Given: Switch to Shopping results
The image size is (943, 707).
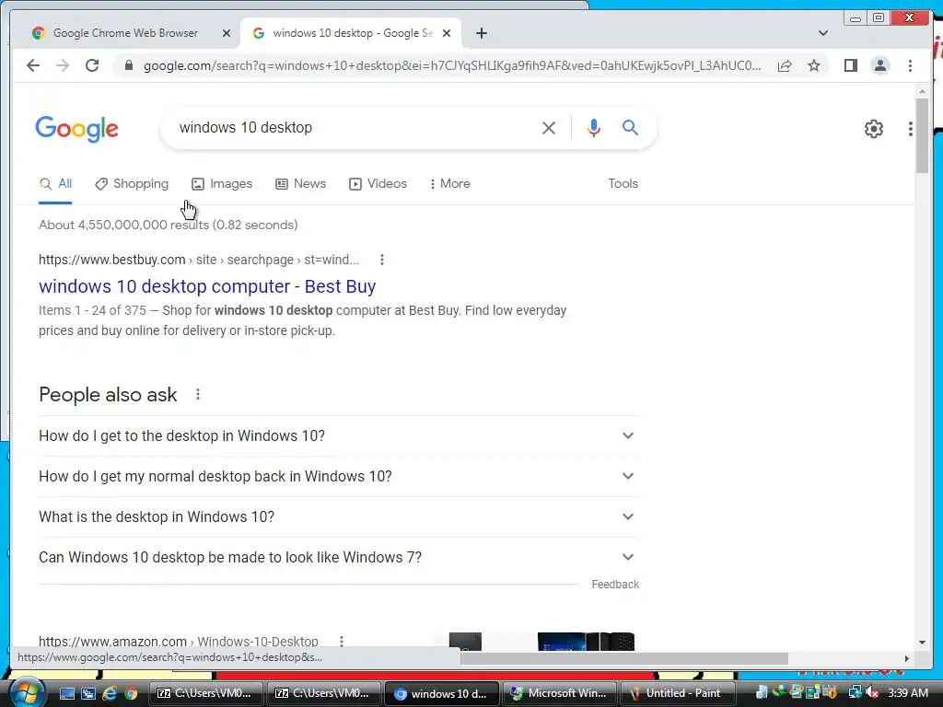Looking at the screenshot, I should [132, 184].
